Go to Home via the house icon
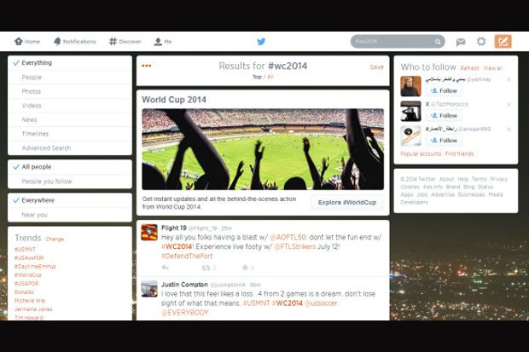Image resolution: width=529 pixels, height=352 pixels. point(18,42)
